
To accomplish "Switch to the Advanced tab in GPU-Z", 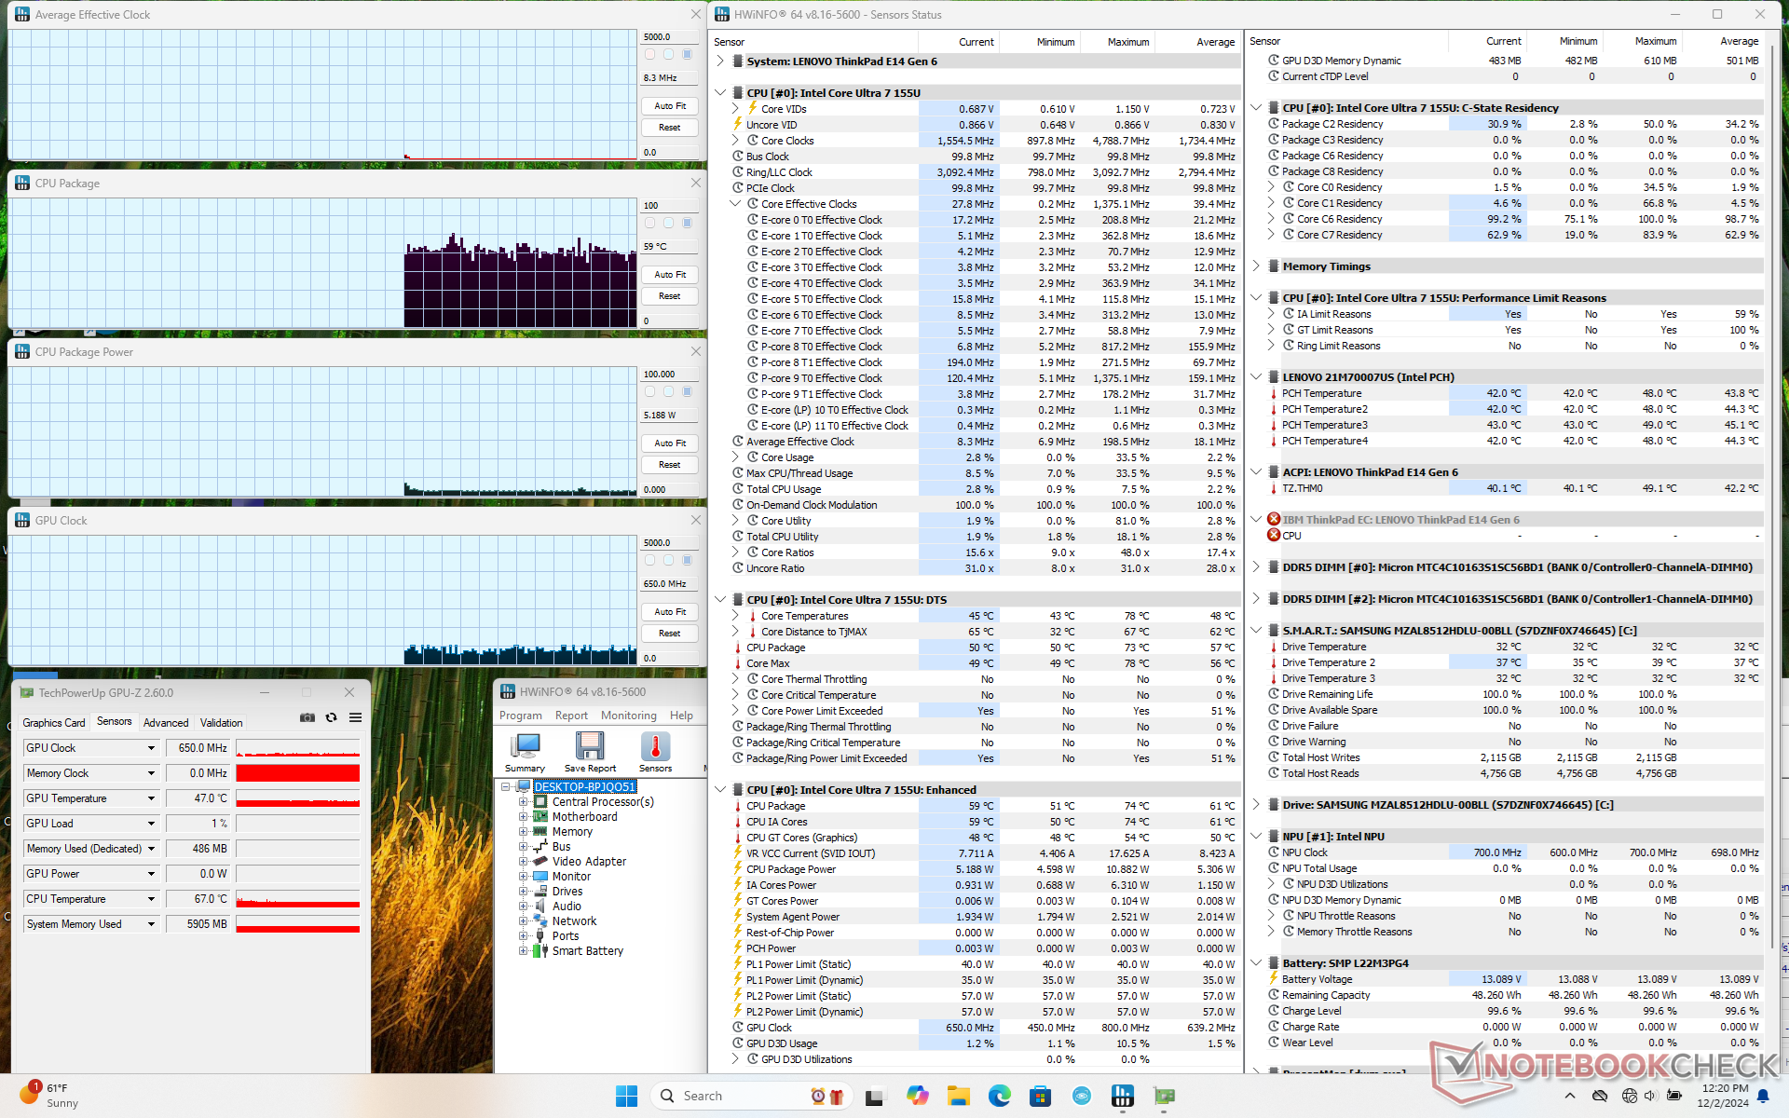I will (x=166, y=723).
